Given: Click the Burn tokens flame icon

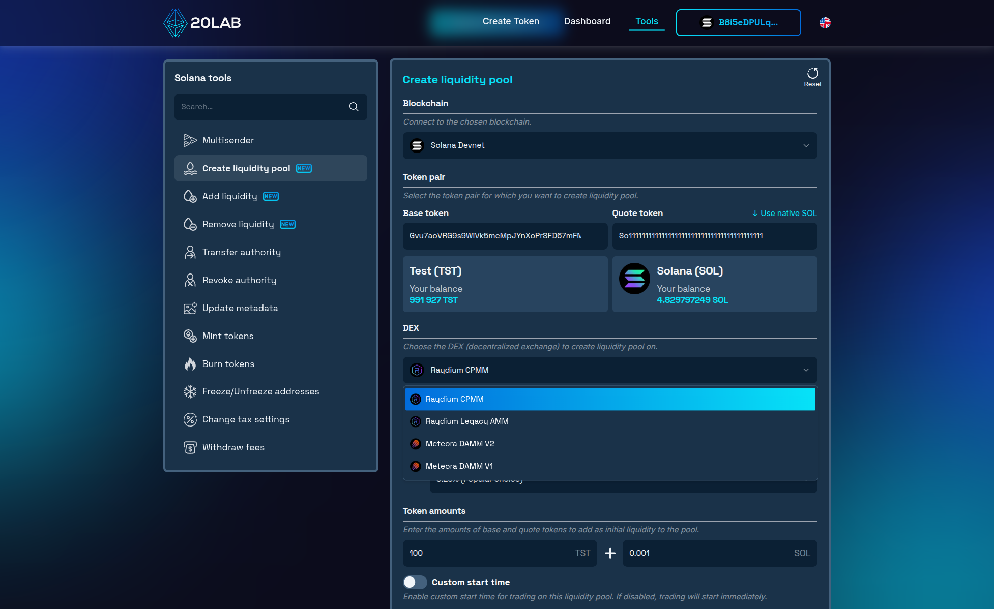Looking at the screenshot, I should 190,364.
